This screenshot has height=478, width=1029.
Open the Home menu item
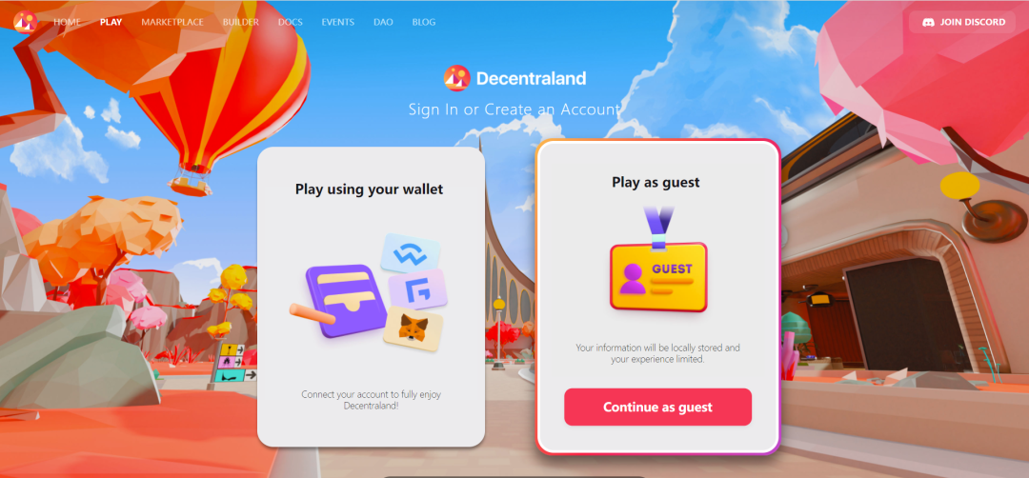click(x=67, y=22)
